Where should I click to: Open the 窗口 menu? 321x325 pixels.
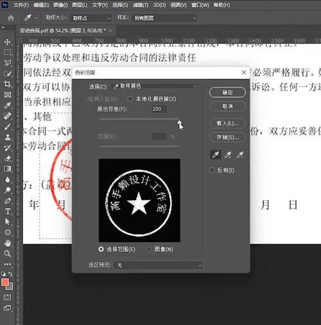200,5
